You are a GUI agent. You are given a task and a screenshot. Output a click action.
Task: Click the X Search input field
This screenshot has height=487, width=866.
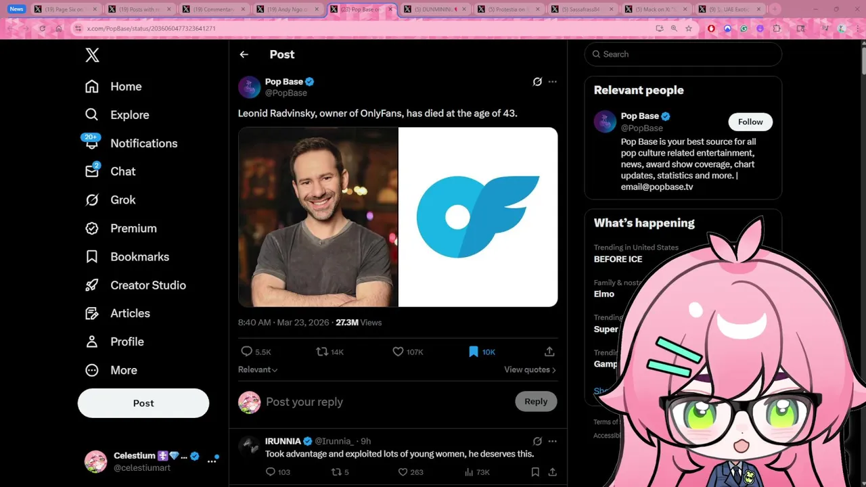(683, 54)
